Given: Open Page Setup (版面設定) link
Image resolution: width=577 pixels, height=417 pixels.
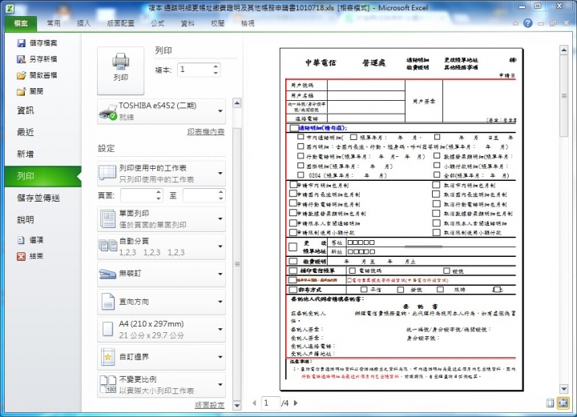Looking at the screenshot, I should (x=209, y=405).
